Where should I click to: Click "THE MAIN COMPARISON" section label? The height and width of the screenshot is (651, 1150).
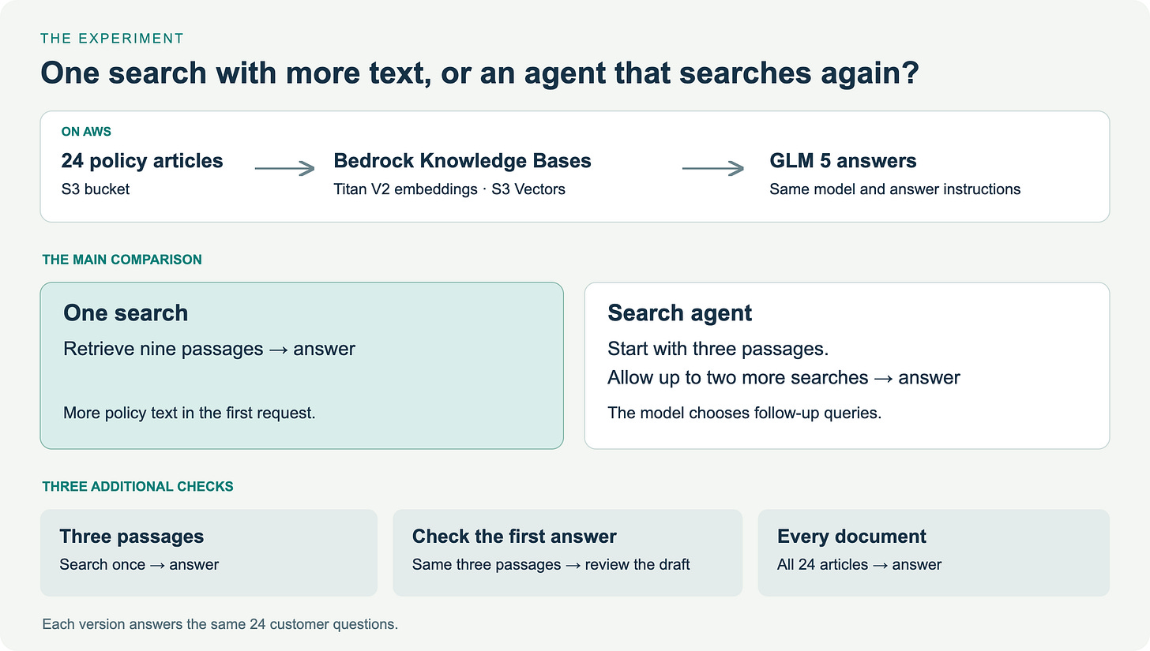pos(122,260)
